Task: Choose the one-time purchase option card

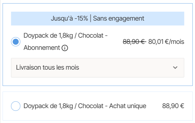Action: (x=97, y=114)
